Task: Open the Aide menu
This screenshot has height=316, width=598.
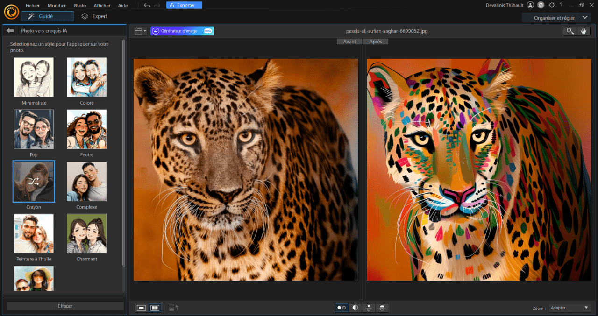Action: (123, 6)
